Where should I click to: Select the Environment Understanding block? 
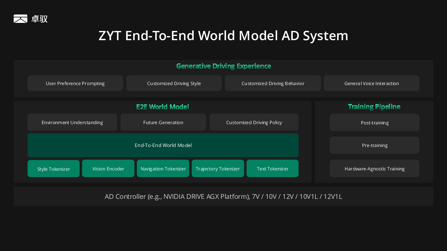[x=72, y=122]
